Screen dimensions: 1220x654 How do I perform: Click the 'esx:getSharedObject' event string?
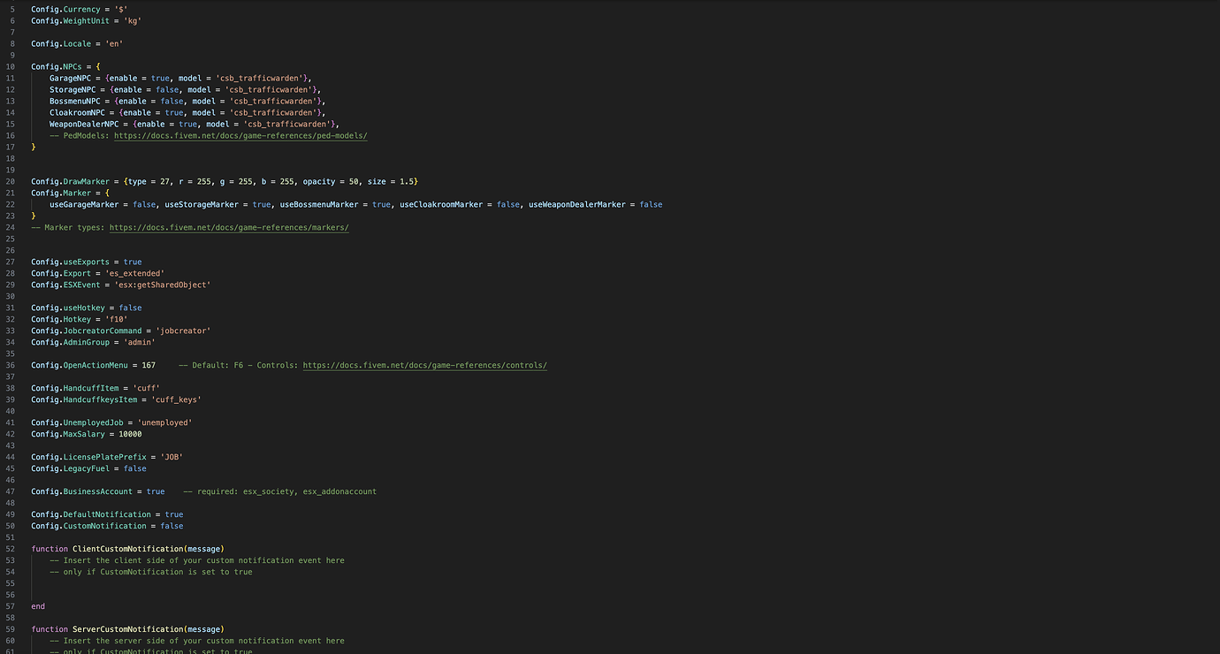(161, 285)
